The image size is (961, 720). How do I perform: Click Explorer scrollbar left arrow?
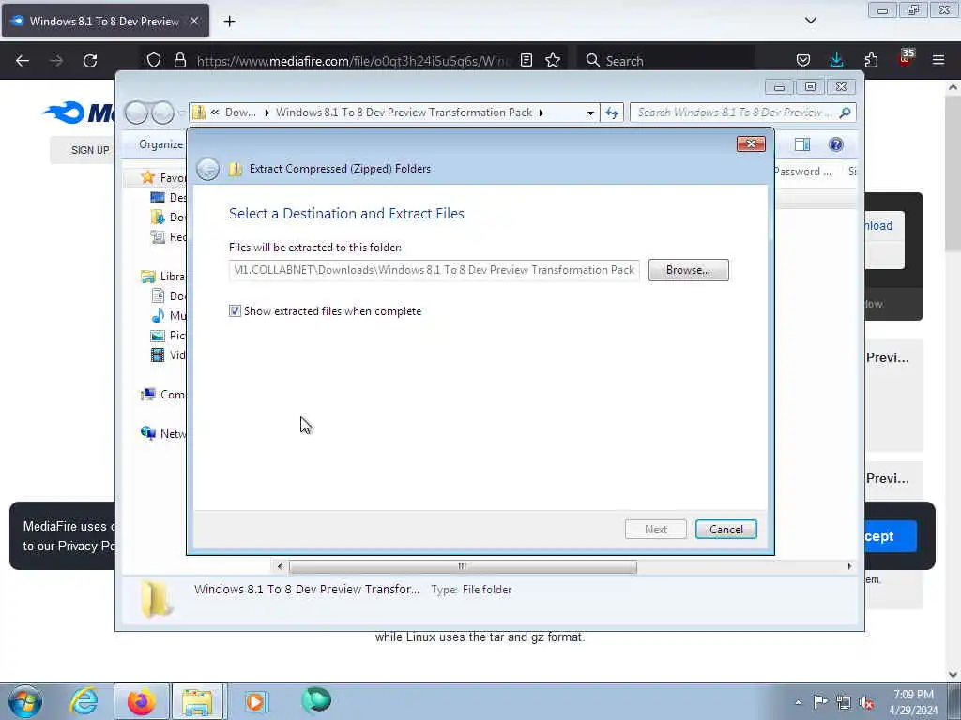(280, 567)
